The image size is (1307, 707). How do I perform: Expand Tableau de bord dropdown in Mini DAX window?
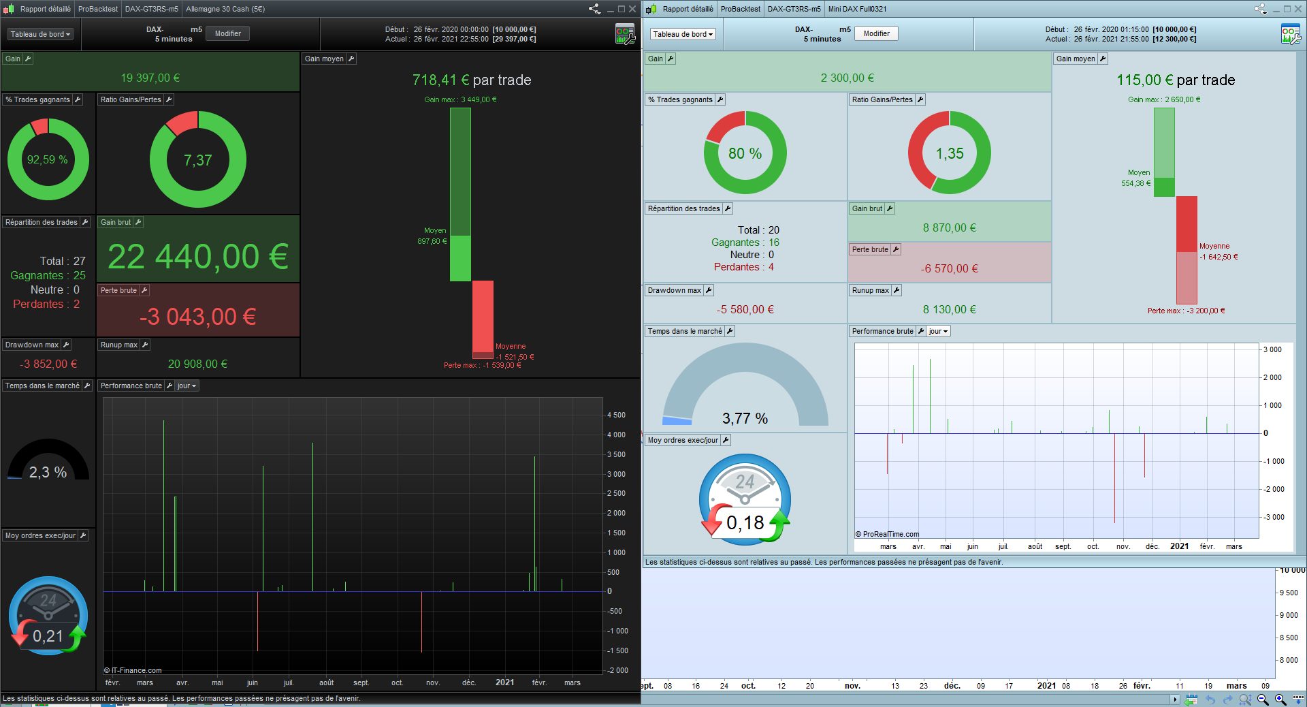click(x=683, y=34)
